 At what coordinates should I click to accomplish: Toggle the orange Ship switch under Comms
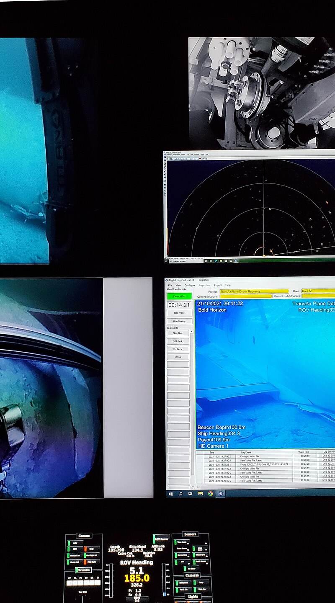click(91, 549)
